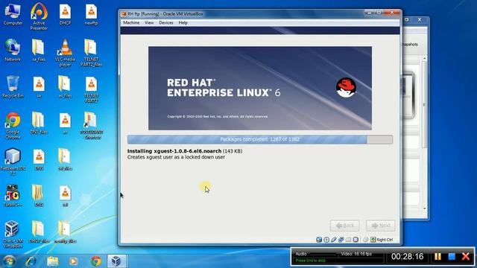Screen dimensions: 477x268
Task: Open the Devices menu in VirtualBox
Action: 165,23
